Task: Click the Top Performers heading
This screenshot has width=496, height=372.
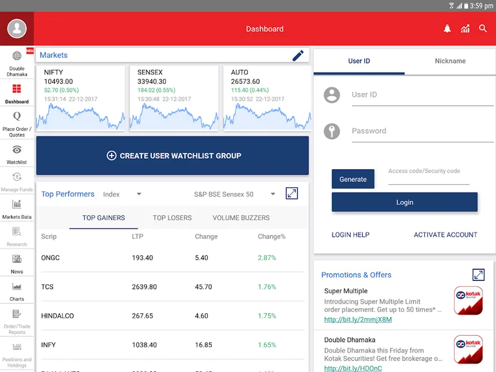Action: (x=68, y=194)
